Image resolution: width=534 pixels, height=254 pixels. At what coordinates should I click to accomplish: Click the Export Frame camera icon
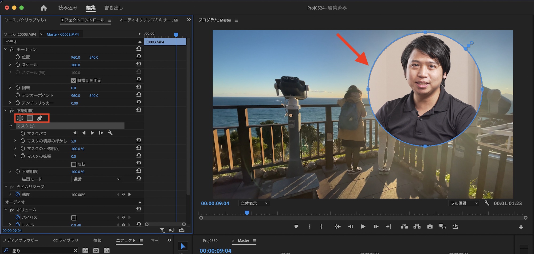click(x=430, y=227)
